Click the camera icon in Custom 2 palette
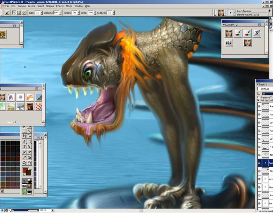273x213 pixels. tap(229, 43)
